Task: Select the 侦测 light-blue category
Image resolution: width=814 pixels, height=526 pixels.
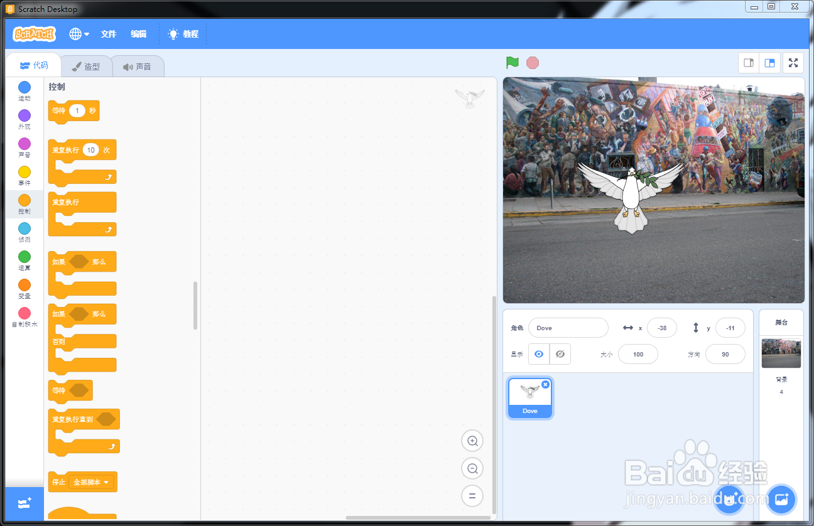Action: (x=24, y=232)
